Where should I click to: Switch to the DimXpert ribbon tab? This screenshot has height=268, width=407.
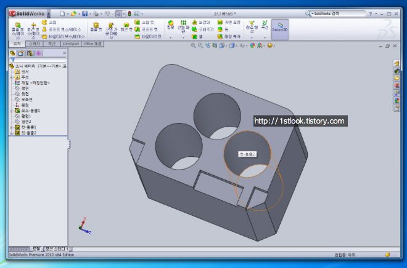point(70,44)
